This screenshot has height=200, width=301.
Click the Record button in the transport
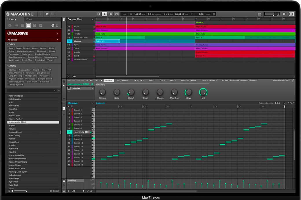(x=111, y=14)
